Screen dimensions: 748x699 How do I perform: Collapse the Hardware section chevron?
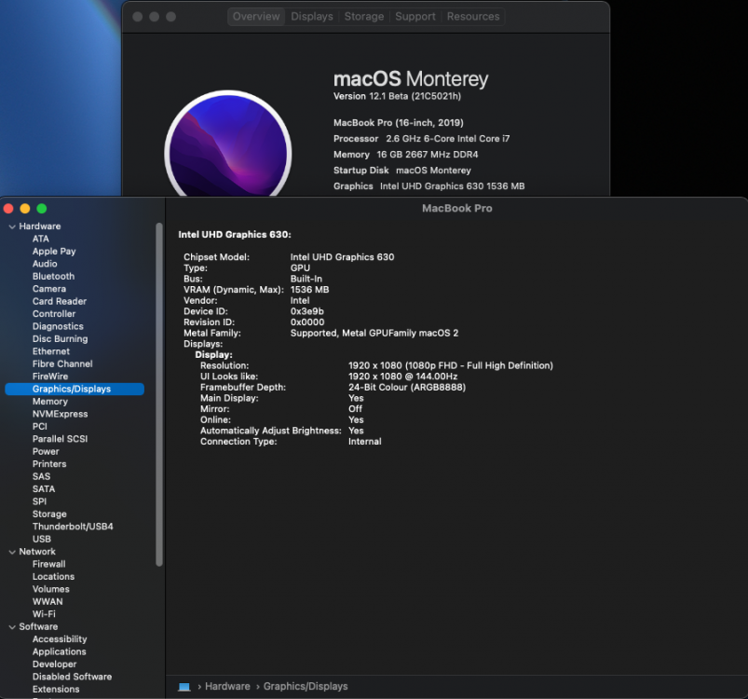12,226
